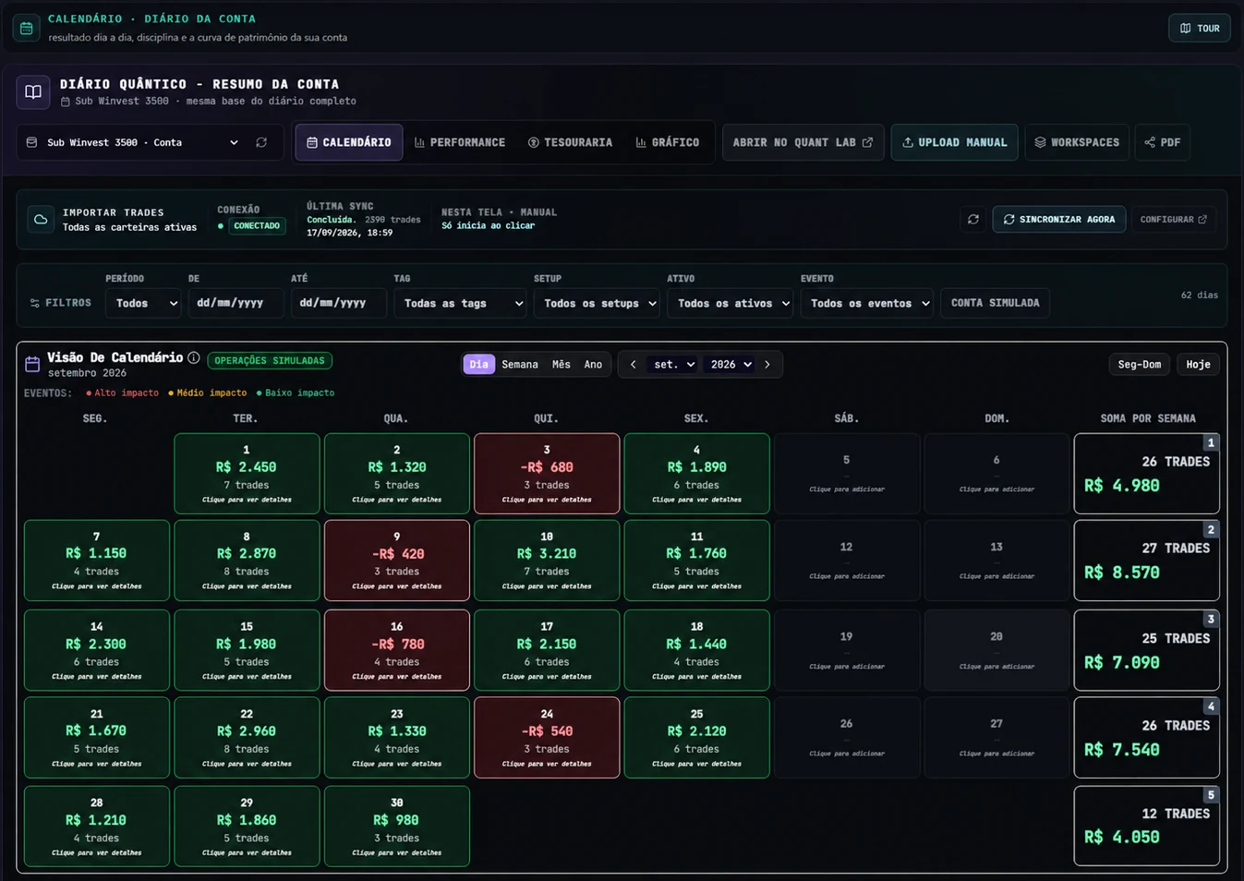This screenshot has height=881, width=1244.
Task: Click Sincronizar Agora button
Action: (1058, 220)
